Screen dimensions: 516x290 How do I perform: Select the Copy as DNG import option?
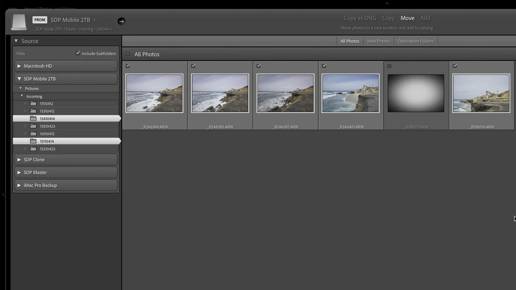pos(360,18)
